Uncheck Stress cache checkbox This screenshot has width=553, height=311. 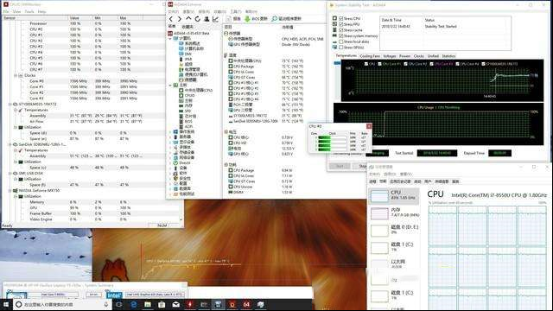point(341,30)
